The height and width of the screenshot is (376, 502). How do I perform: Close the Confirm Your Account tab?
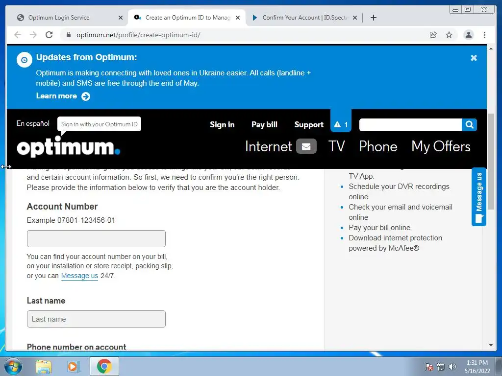coord(355,18)
